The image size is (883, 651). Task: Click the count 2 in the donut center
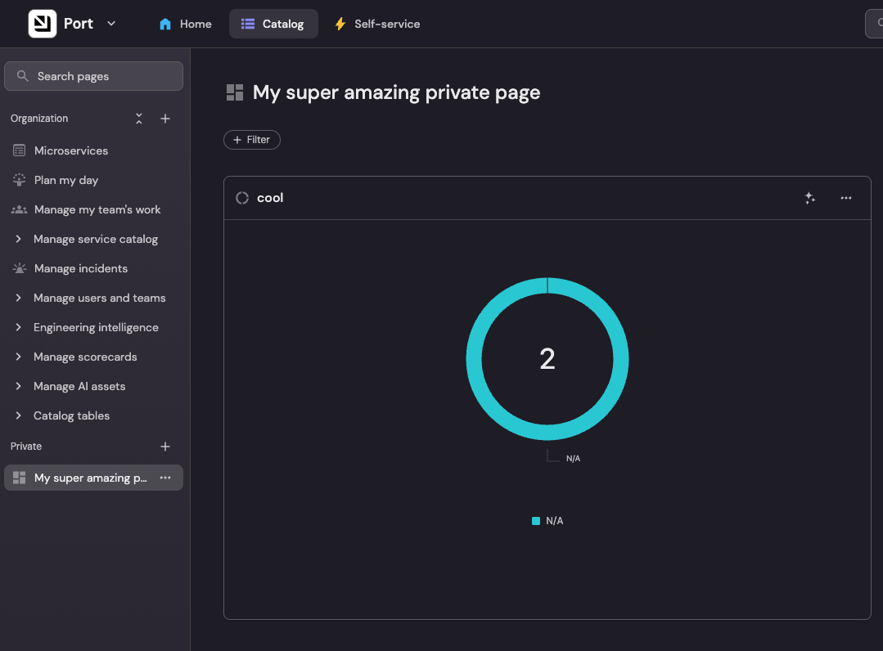(547, 359)
